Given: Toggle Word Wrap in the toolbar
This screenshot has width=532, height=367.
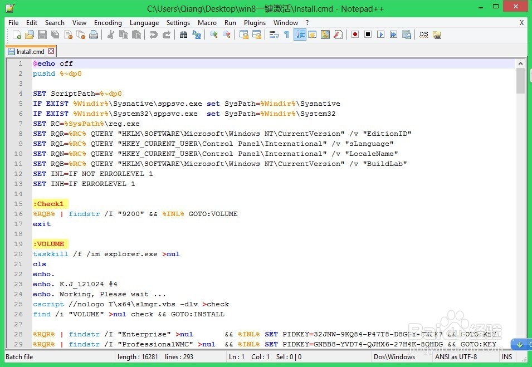Looking at the screenshot, I should tap(274, 35).
